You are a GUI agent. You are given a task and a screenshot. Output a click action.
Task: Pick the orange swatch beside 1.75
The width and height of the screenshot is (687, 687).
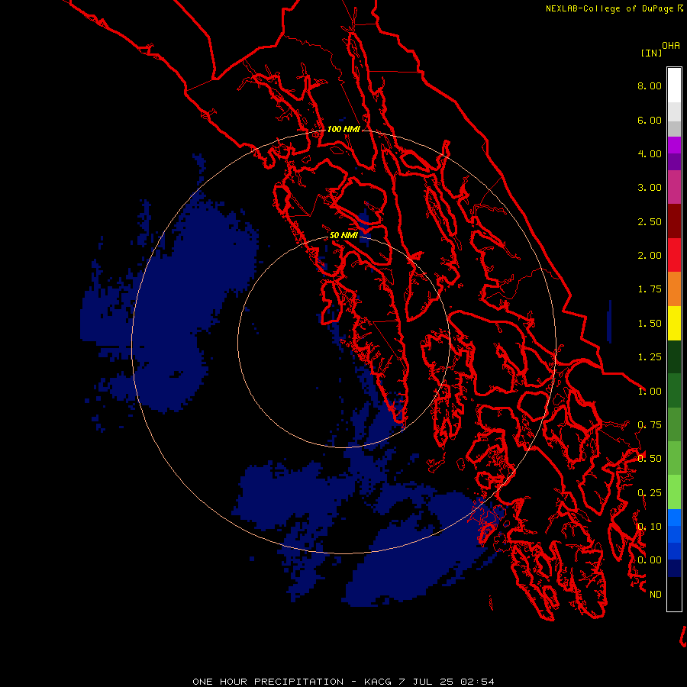click(674, 289)
